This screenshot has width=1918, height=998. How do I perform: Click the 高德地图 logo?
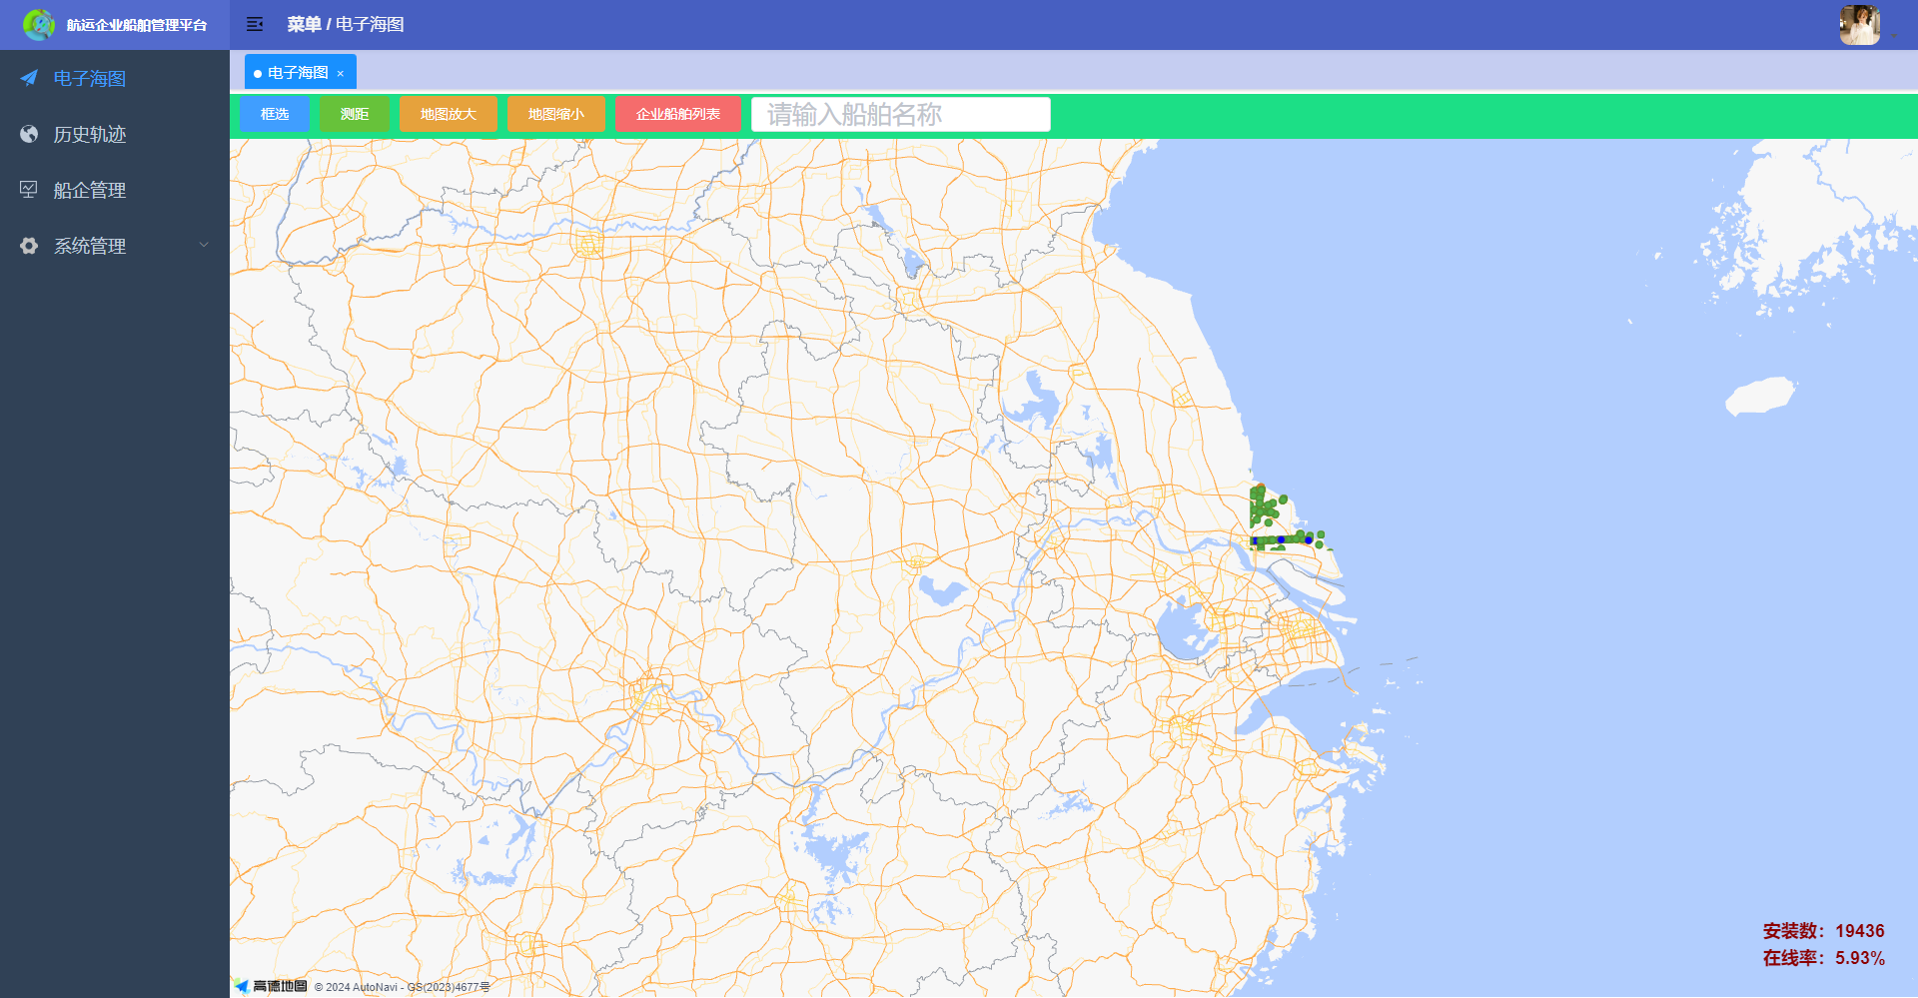(271, 986)
